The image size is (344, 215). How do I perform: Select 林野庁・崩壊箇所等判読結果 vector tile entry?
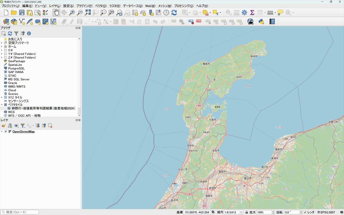pyautogui.click(x=43, y=109)
